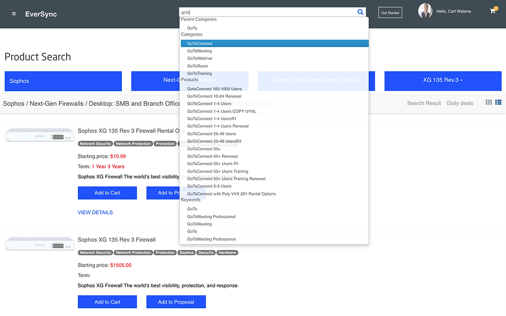Choose GoToMeeting under Keywords

click(x=199, y=224)
